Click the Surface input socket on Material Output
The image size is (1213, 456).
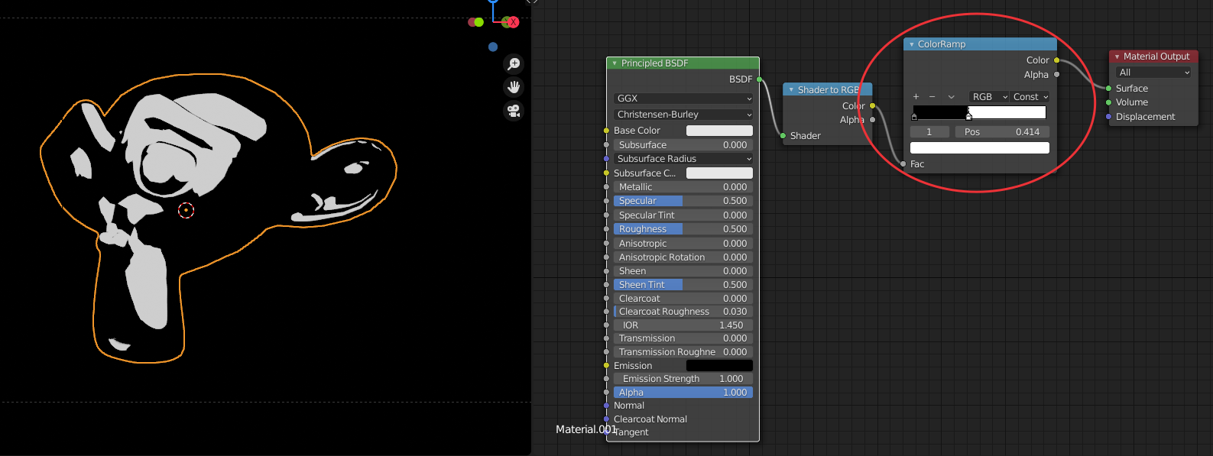1109,89
